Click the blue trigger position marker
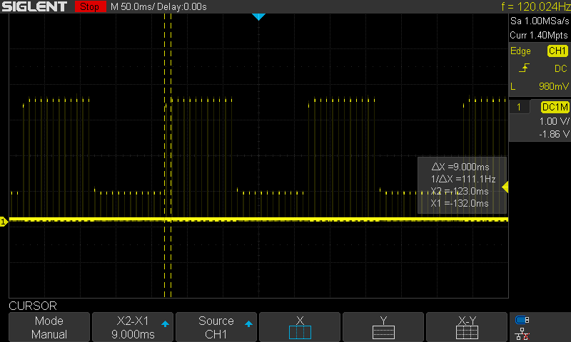 [258, 16]
